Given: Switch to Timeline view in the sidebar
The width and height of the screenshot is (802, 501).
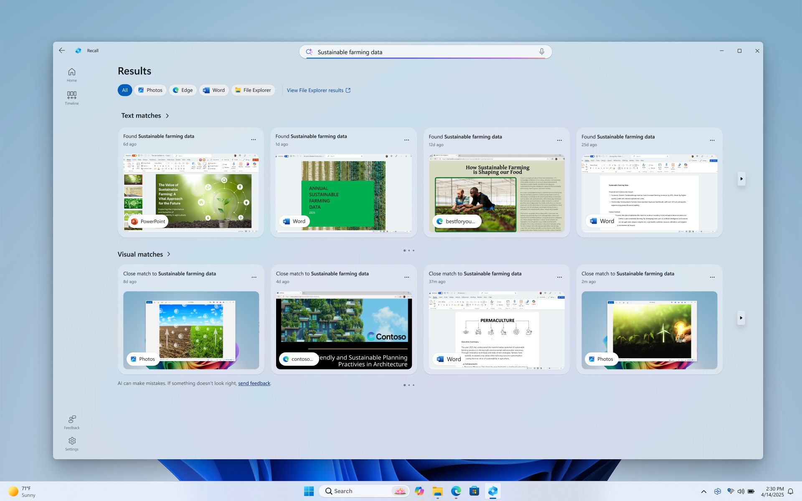Looking at the screenshot, I should click(x=71, y=97).
